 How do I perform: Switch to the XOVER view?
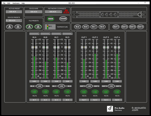(x=63, y=19)
